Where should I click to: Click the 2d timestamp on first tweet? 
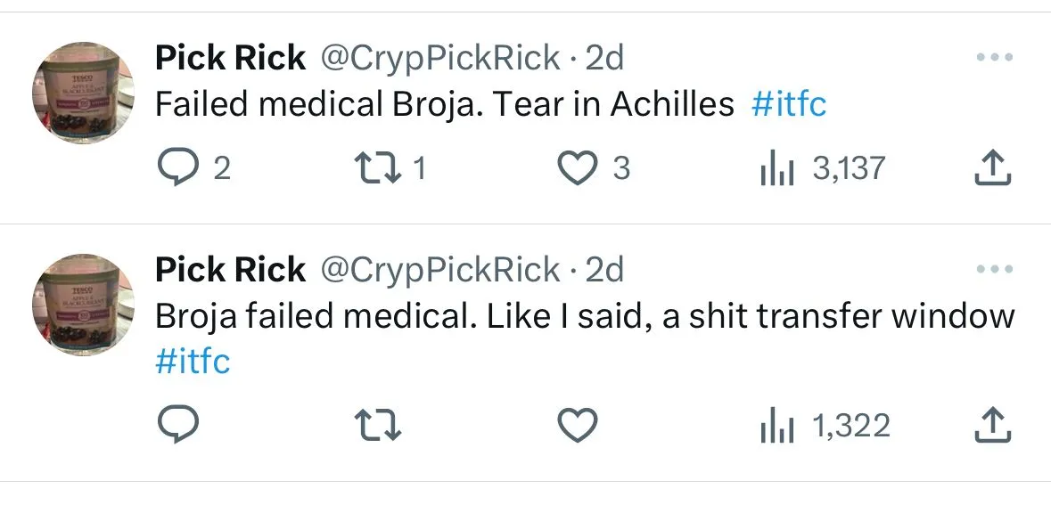click(604, 59)
